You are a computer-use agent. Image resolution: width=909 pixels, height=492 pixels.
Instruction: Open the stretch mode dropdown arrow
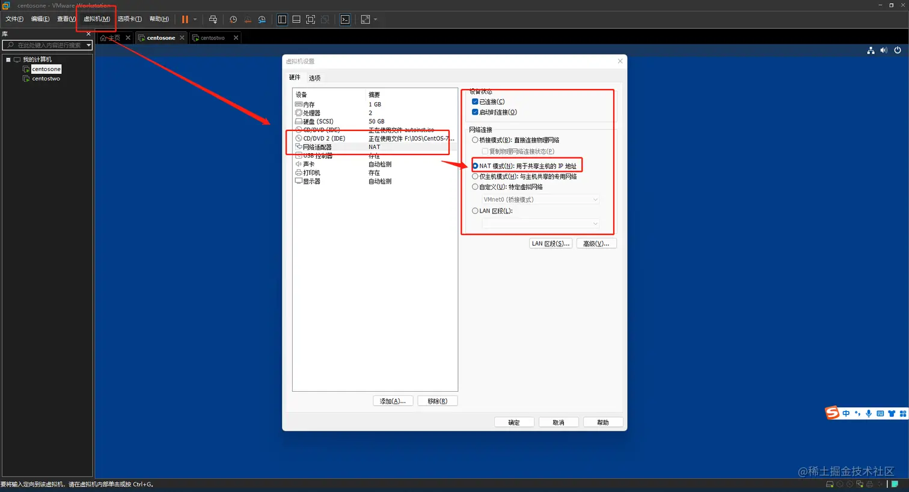[376, 19]
